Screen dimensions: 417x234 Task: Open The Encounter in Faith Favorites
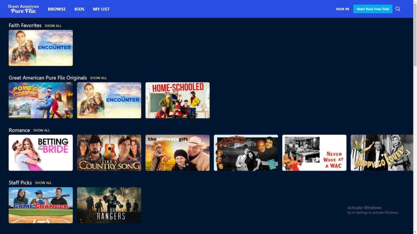(x=41, y=48)
